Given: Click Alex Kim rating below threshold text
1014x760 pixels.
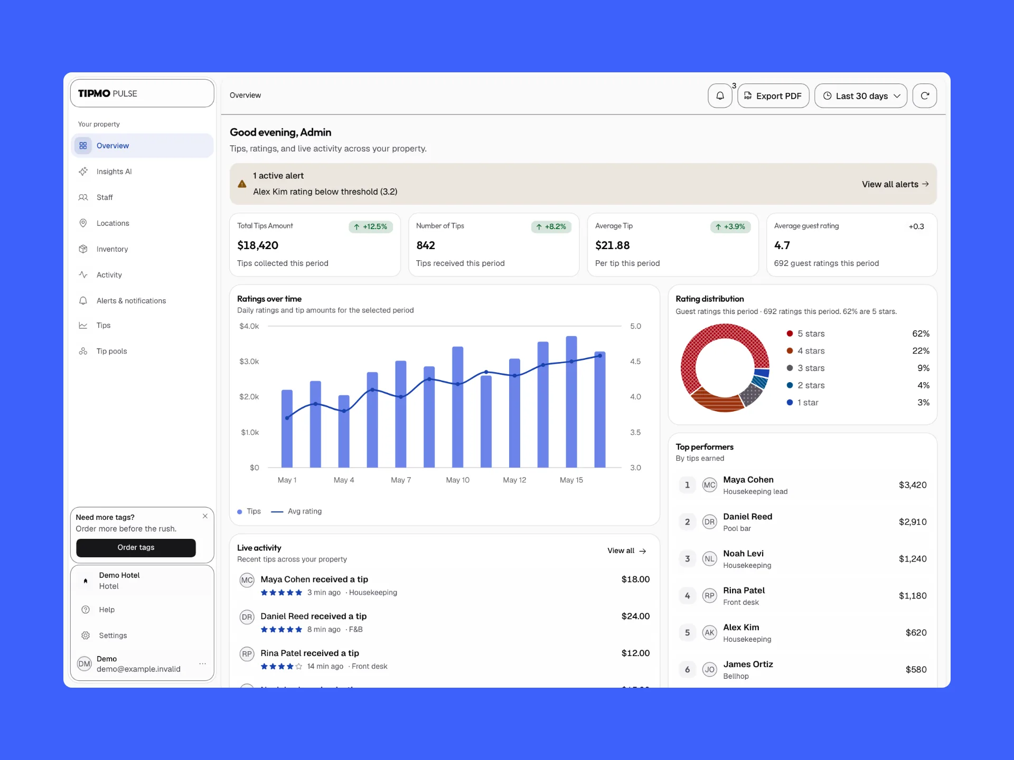Looking at the screenshot, I should click(x=325, y=192).
